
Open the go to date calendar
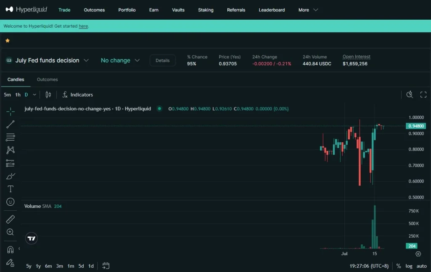click(106, 266)
